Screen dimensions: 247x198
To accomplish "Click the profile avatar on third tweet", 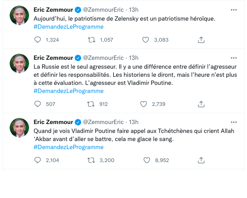I will (19, 128).
